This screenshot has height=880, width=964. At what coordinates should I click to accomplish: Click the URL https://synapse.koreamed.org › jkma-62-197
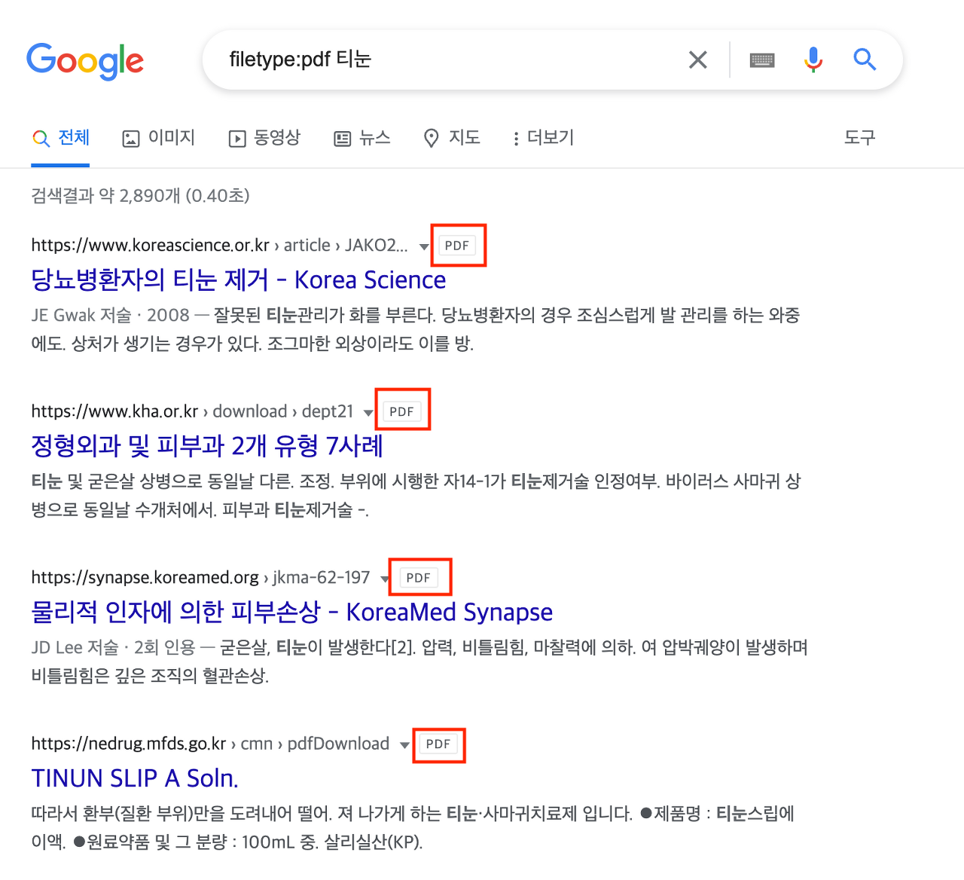point(200,578)
